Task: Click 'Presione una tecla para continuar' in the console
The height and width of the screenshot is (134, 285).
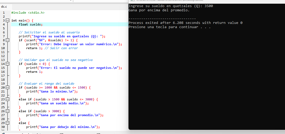Action: [x=169, y=27]
